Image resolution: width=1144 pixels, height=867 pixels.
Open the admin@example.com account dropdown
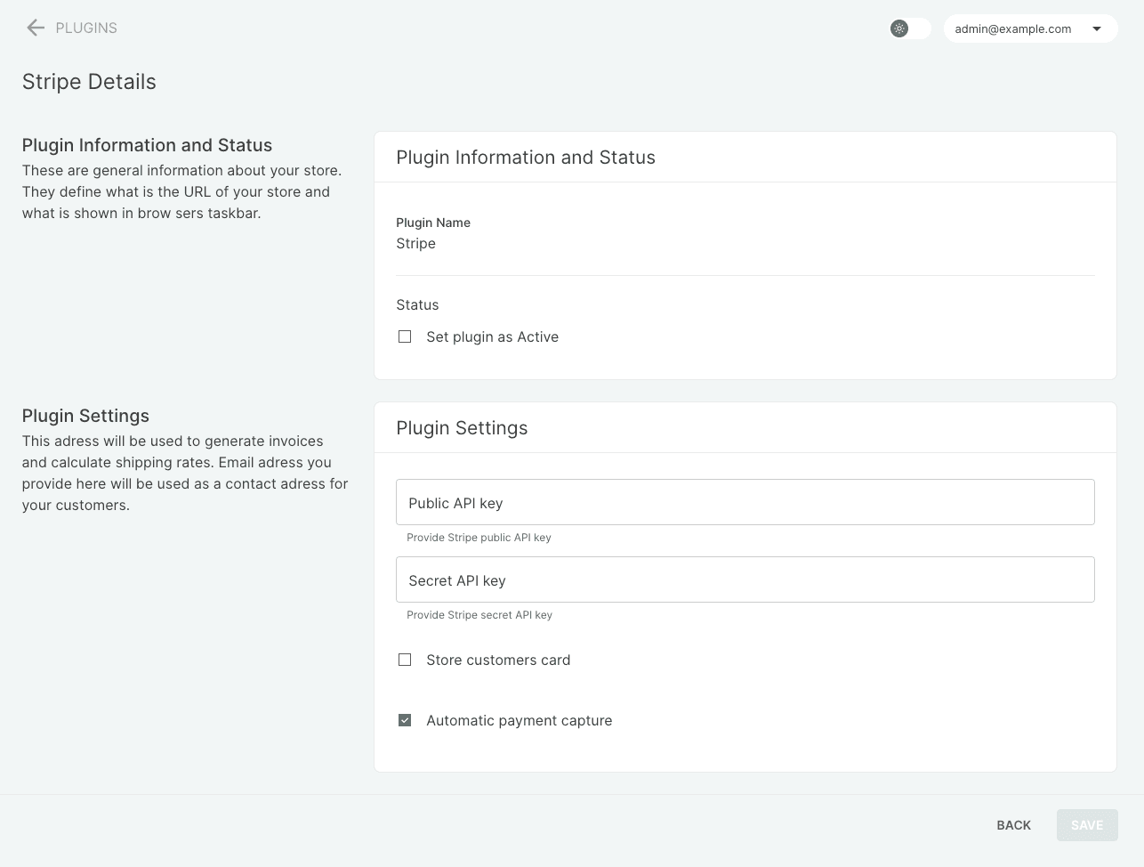1030,28
